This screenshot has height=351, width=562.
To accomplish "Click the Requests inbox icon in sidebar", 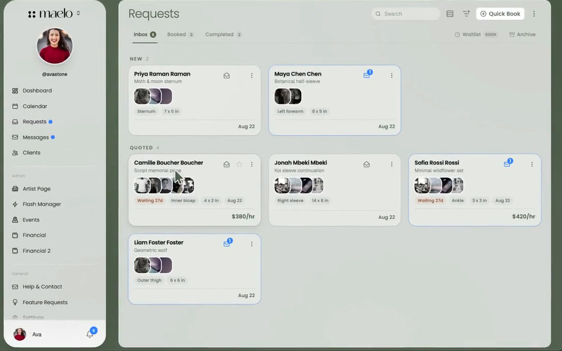I will [x=15, y=122].
